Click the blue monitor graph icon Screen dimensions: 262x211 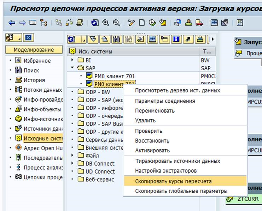click(214, 23)
